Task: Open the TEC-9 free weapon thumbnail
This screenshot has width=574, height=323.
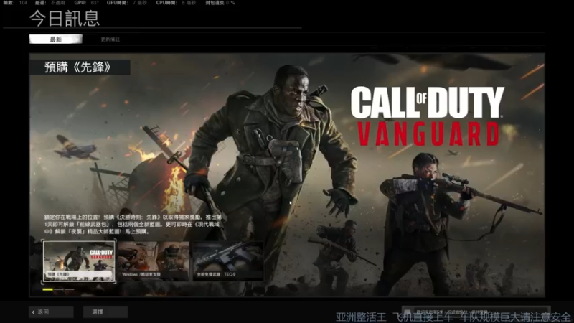Action: 228,261
